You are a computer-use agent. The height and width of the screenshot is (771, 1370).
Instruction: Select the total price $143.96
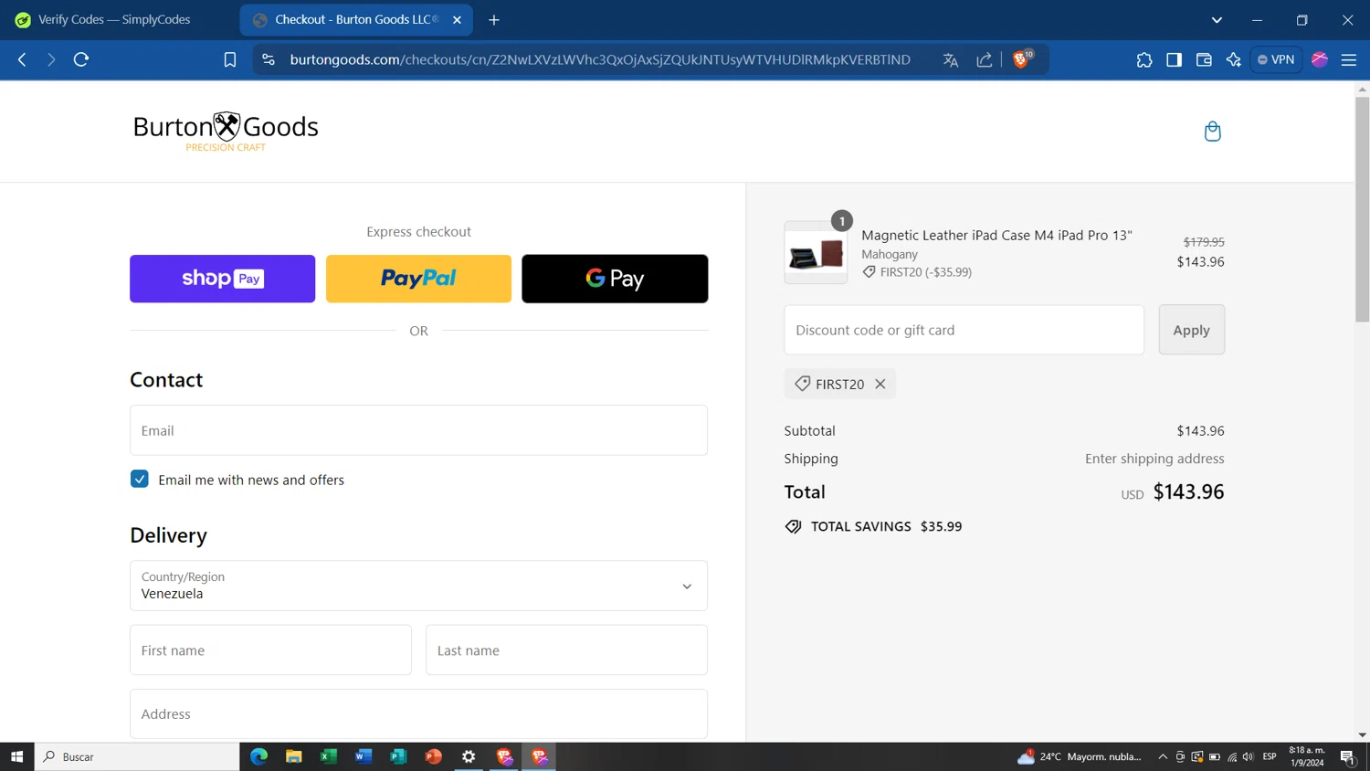pyautogui.click(x=1188, y=491)
